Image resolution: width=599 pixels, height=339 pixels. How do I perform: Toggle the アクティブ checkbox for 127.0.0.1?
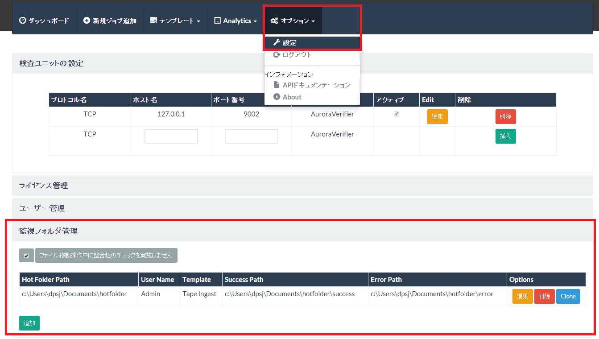pos(397,114)
